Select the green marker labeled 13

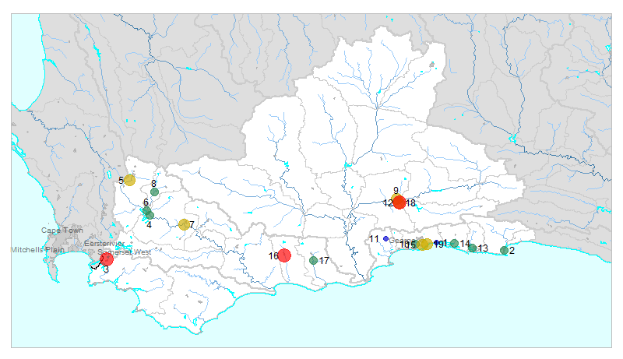(472, 248)
